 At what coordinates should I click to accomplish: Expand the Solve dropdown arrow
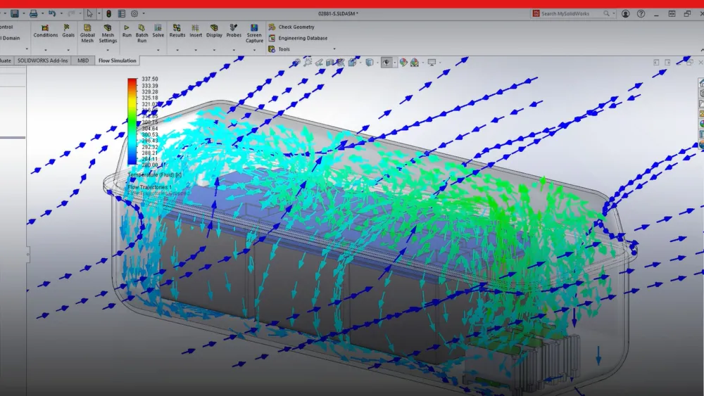(x=158, y=50)
